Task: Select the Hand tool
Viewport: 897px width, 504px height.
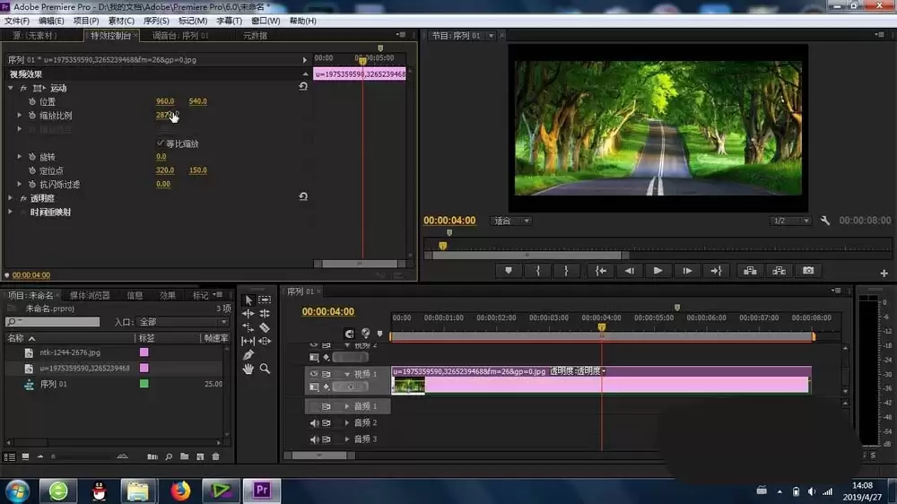Action: pos(248,369)
